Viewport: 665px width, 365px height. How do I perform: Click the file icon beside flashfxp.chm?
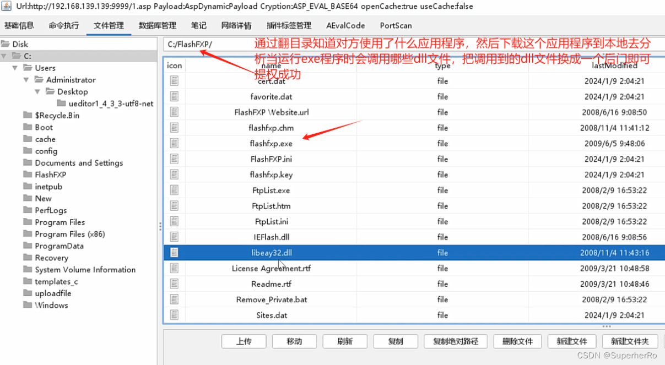pyautogui.click(x=174, y=128)
